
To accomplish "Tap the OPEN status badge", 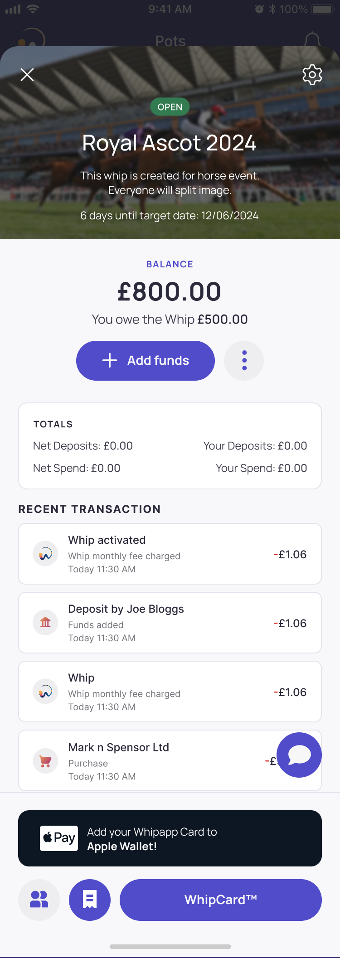I will coord(170,107).
